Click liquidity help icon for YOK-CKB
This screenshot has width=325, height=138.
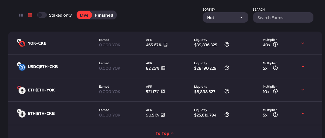227,44
